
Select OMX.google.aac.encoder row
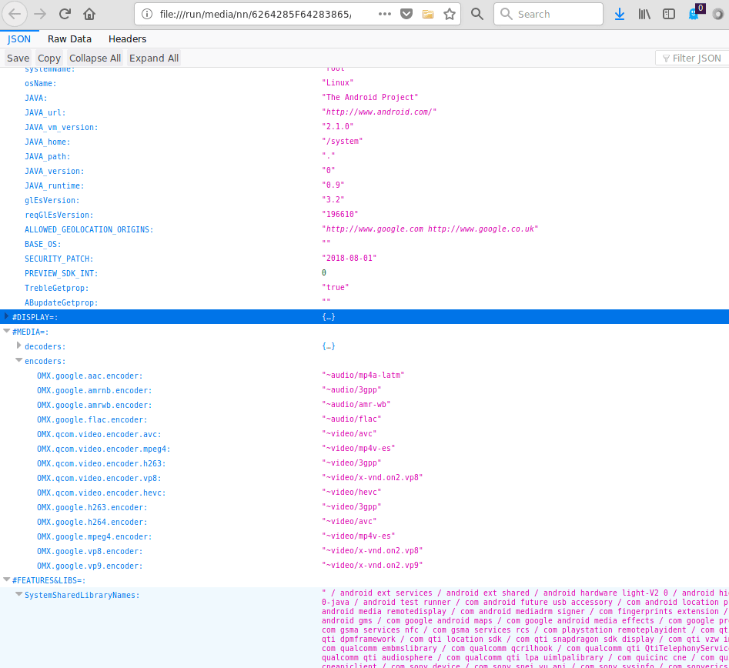[x=365, y=376]
